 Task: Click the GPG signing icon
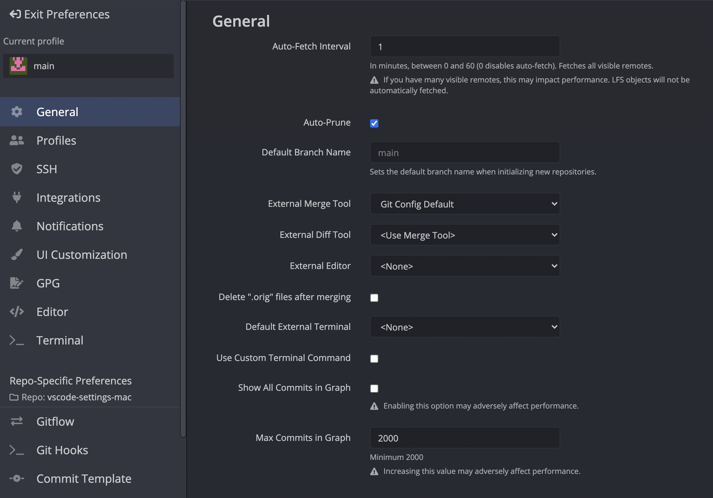point(16,283)
